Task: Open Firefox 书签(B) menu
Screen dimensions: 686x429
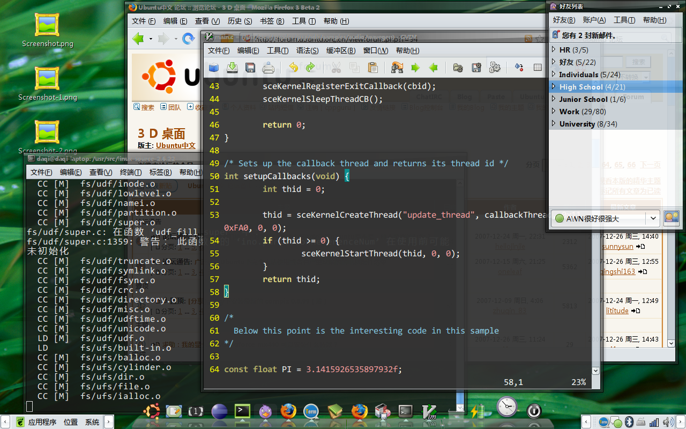Action: [x=272, y=21]
